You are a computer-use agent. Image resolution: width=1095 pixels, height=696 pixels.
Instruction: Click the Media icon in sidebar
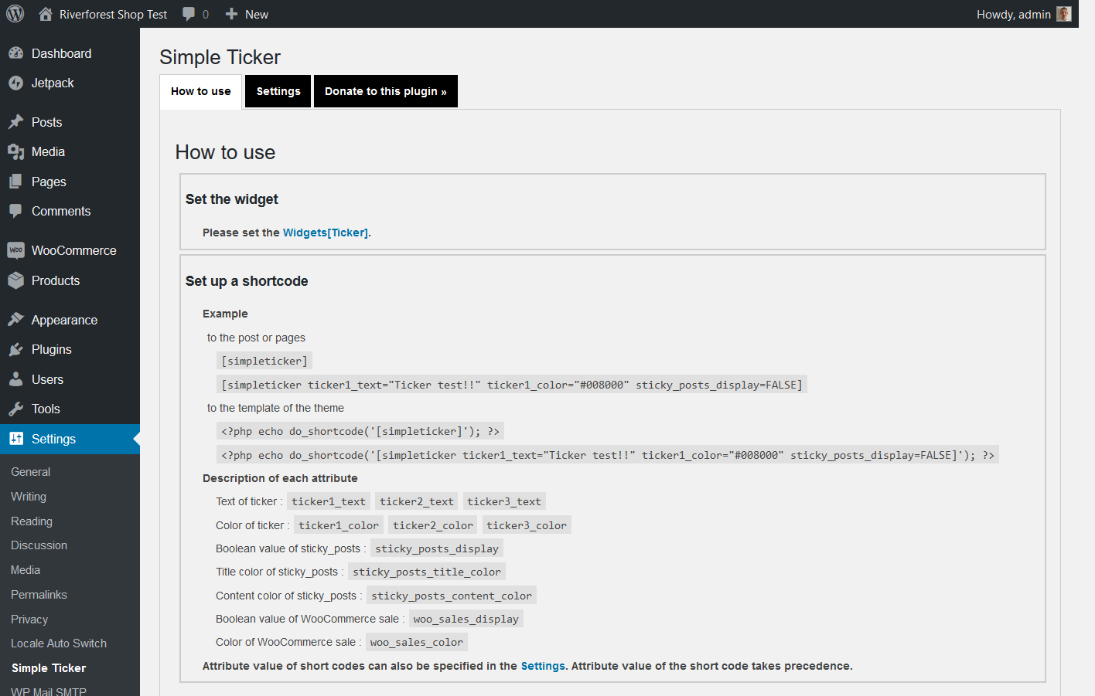coord(15,151)
